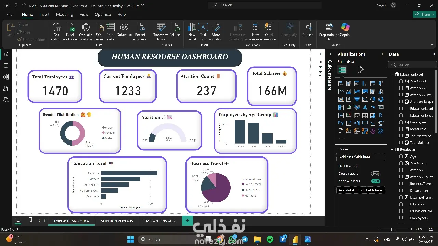Click the Add drill-through fields here well
The image size is (438, 246).
[360, 190]
